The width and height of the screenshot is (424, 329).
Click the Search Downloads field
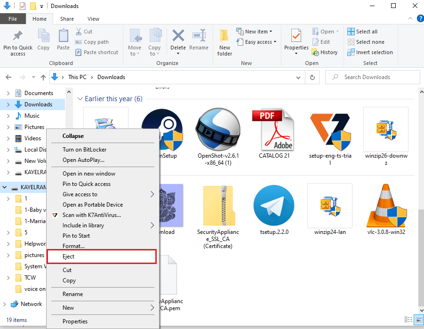pyautogui.click(x=372, y=77)
